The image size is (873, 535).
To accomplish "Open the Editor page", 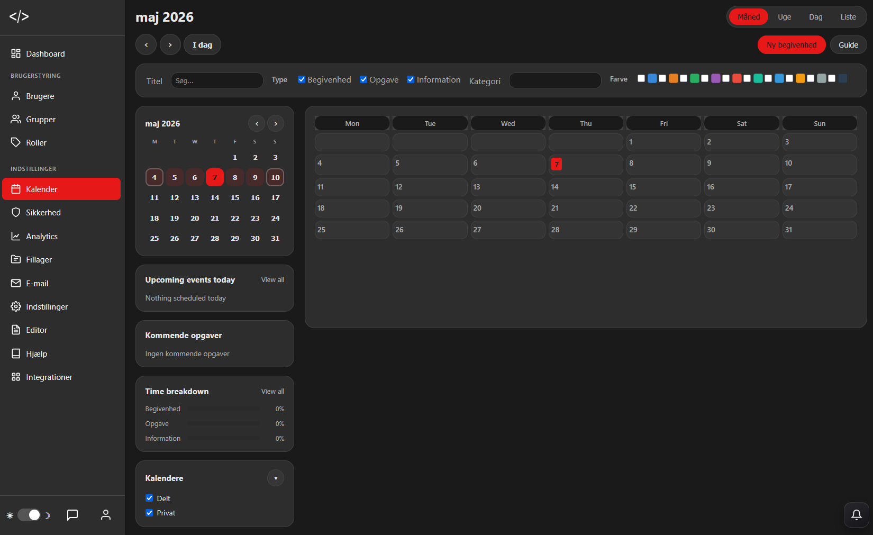I will click(62, 330).
